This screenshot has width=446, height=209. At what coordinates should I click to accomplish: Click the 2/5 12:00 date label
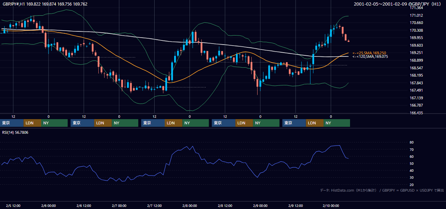point(13,206)
